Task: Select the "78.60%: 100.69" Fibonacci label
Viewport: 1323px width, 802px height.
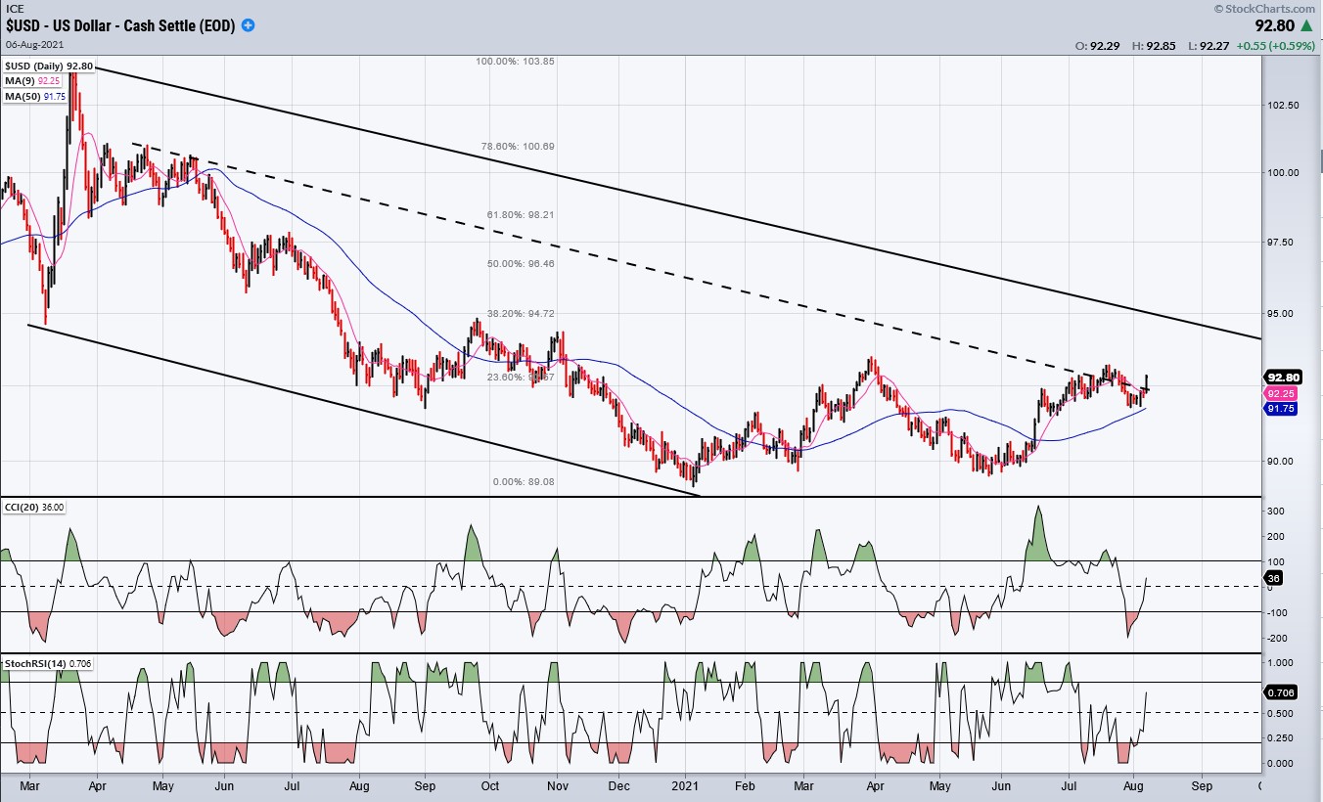Action: (x=519, y=147)
